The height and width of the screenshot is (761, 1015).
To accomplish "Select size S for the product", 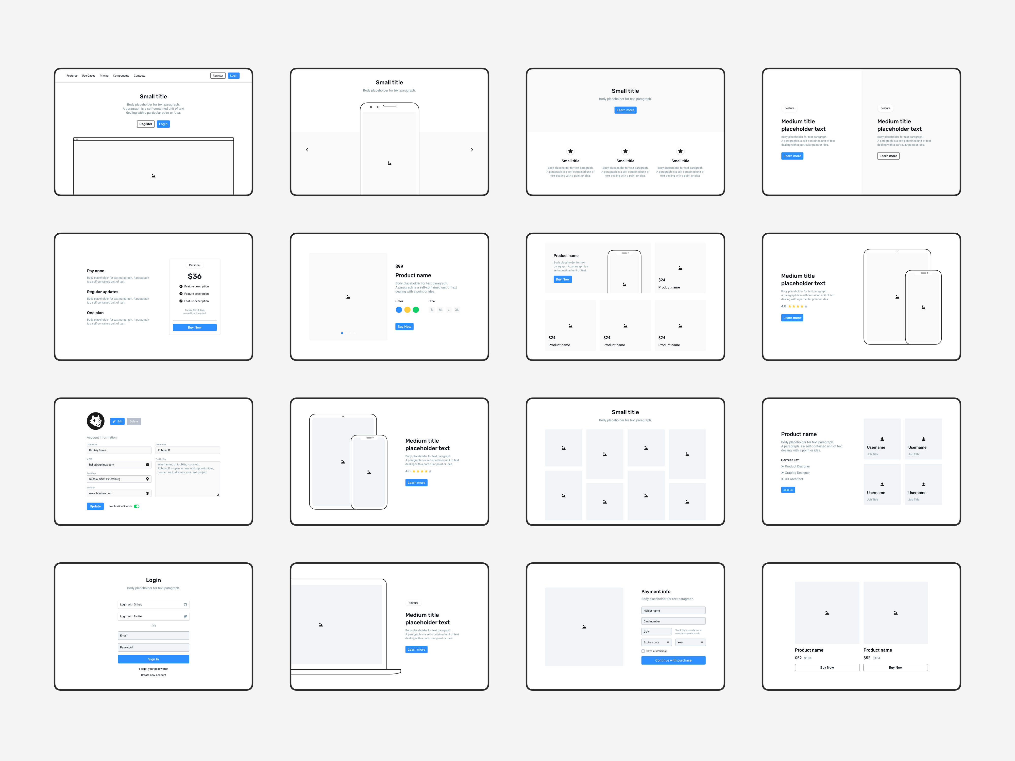I will (431, 310).
